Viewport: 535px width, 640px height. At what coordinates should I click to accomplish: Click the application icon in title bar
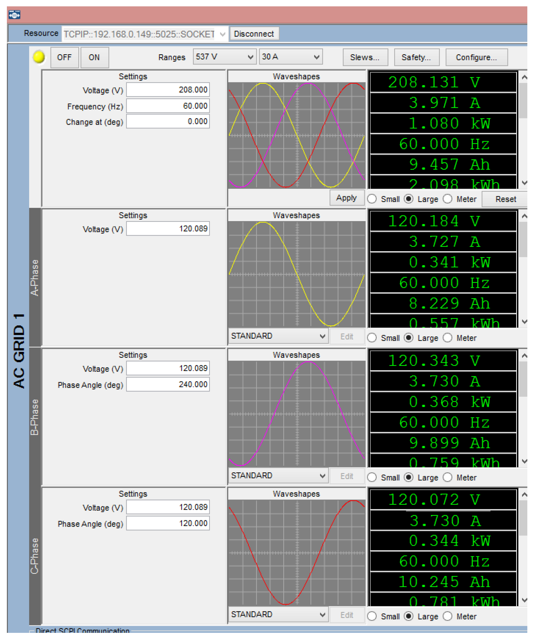click(x=14, y=14)
